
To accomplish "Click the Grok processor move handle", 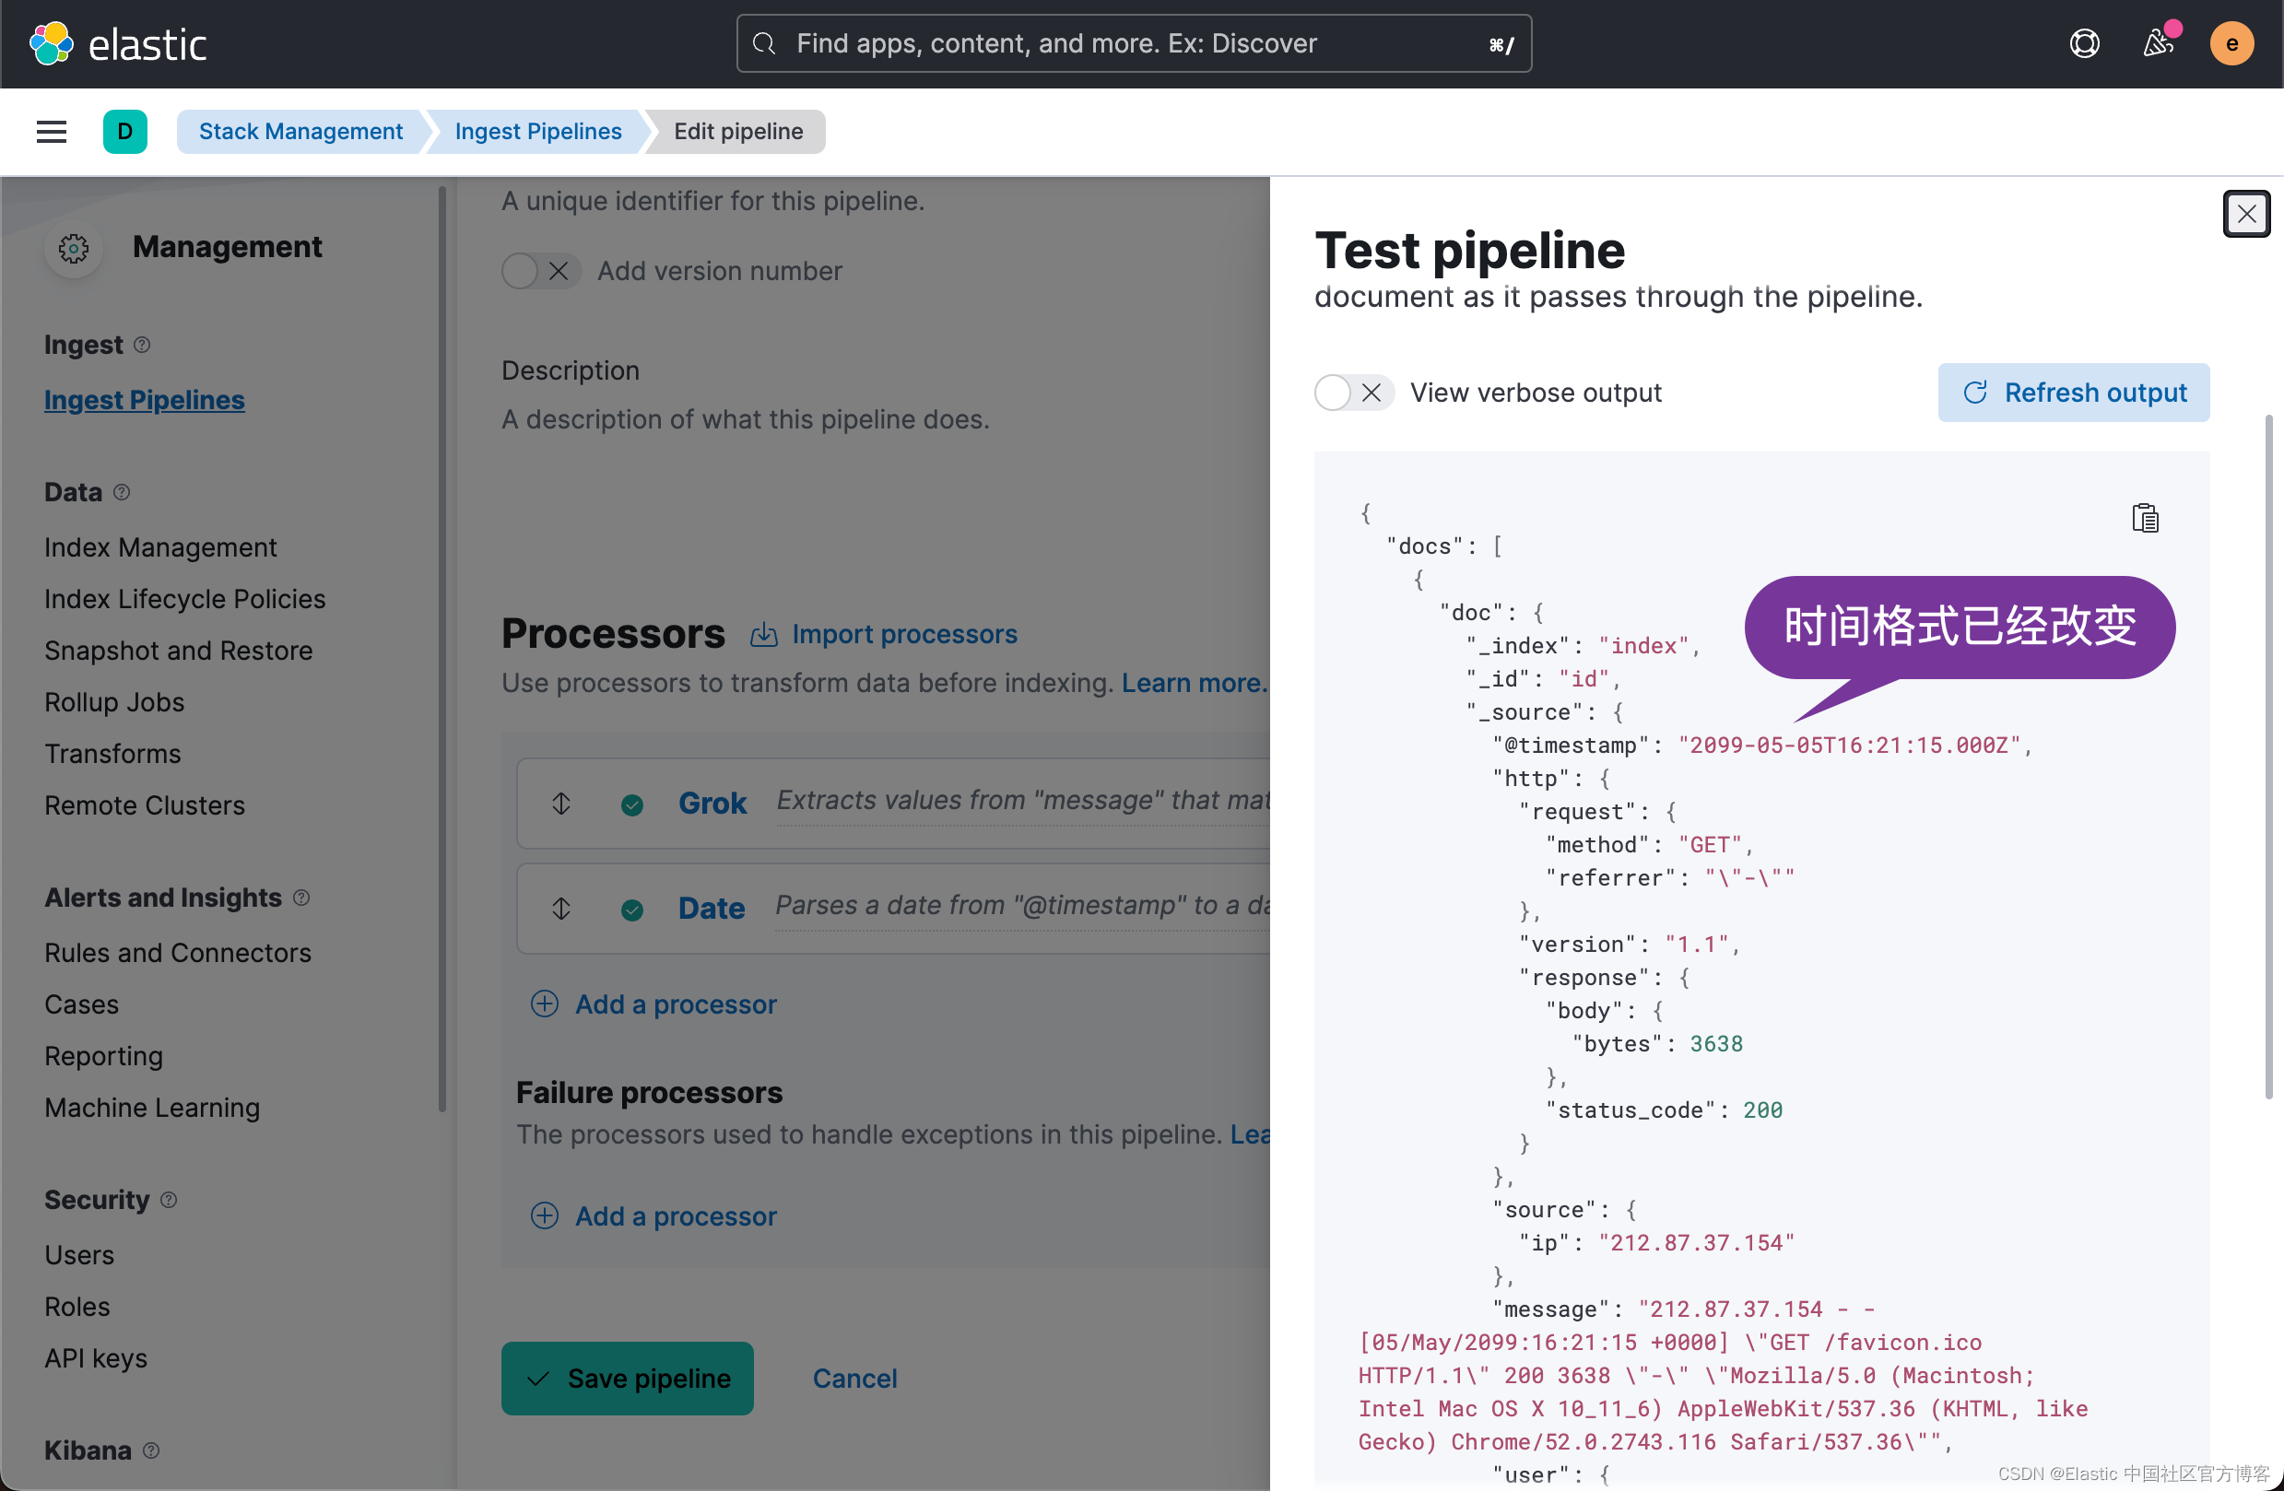I will coord(561,803).
